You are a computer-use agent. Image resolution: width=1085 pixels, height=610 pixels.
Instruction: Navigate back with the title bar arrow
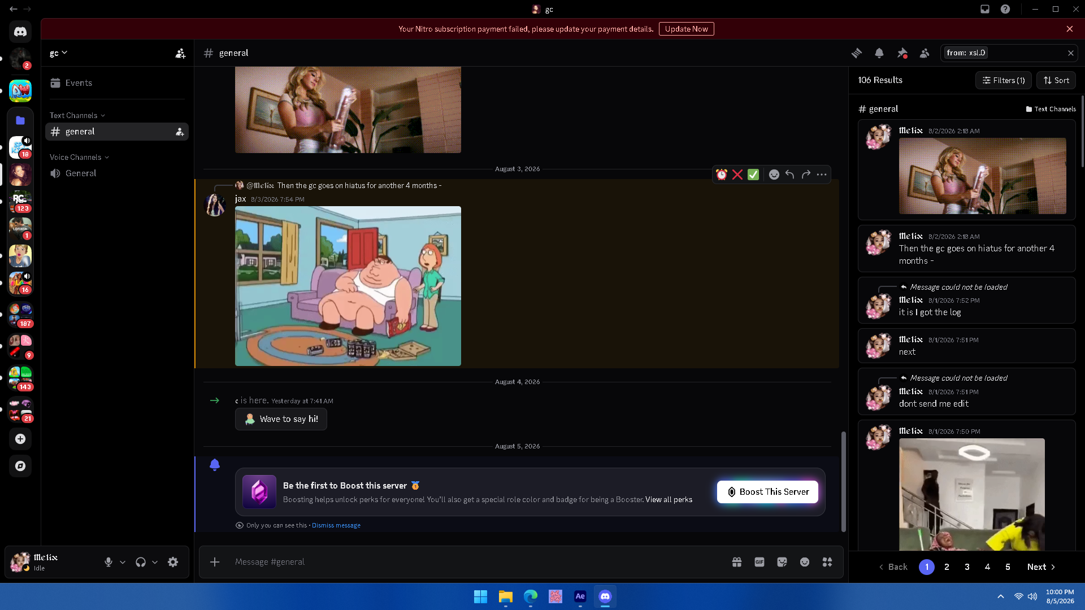coord(13,9)
